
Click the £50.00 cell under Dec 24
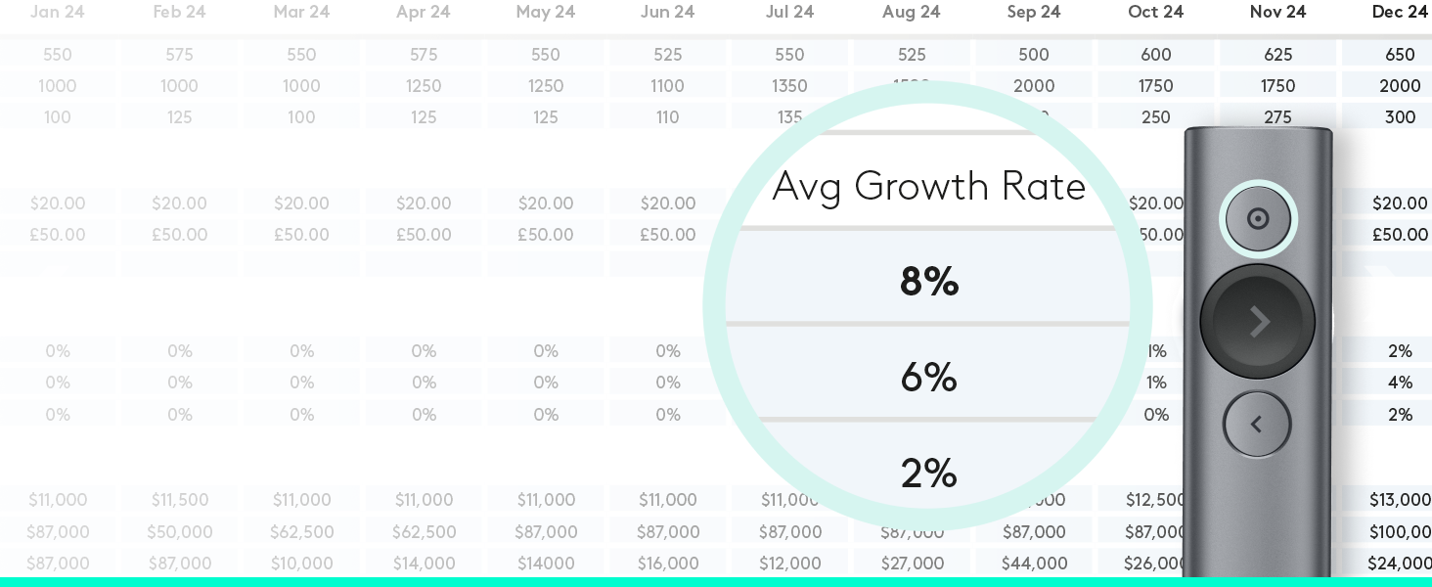coord(1400,235)
